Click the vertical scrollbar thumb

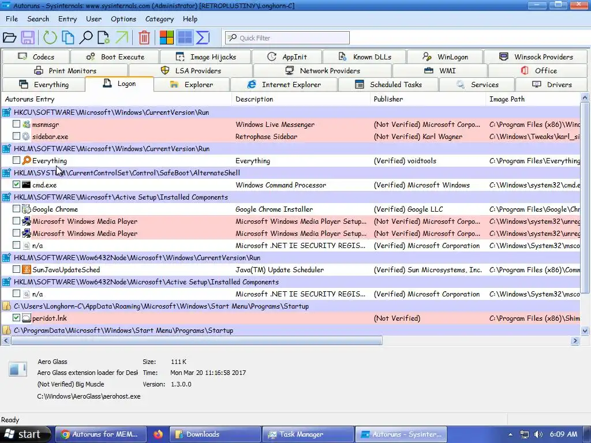click(x=585, y=199)
